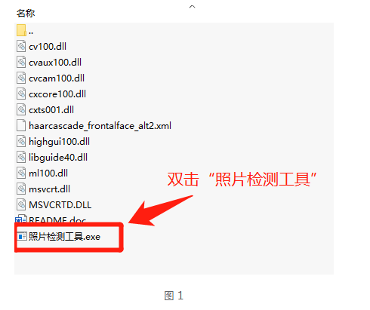Select the cvaux100.dll file icon

21,62
